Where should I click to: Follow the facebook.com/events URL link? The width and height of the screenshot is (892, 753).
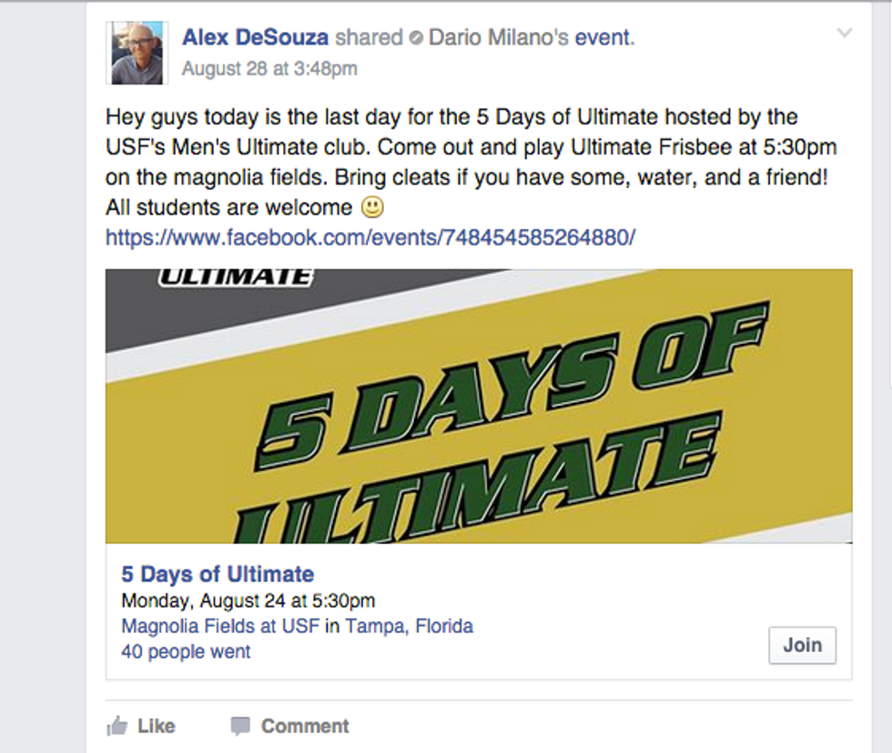pyautogui.click(x=370, y=237)
